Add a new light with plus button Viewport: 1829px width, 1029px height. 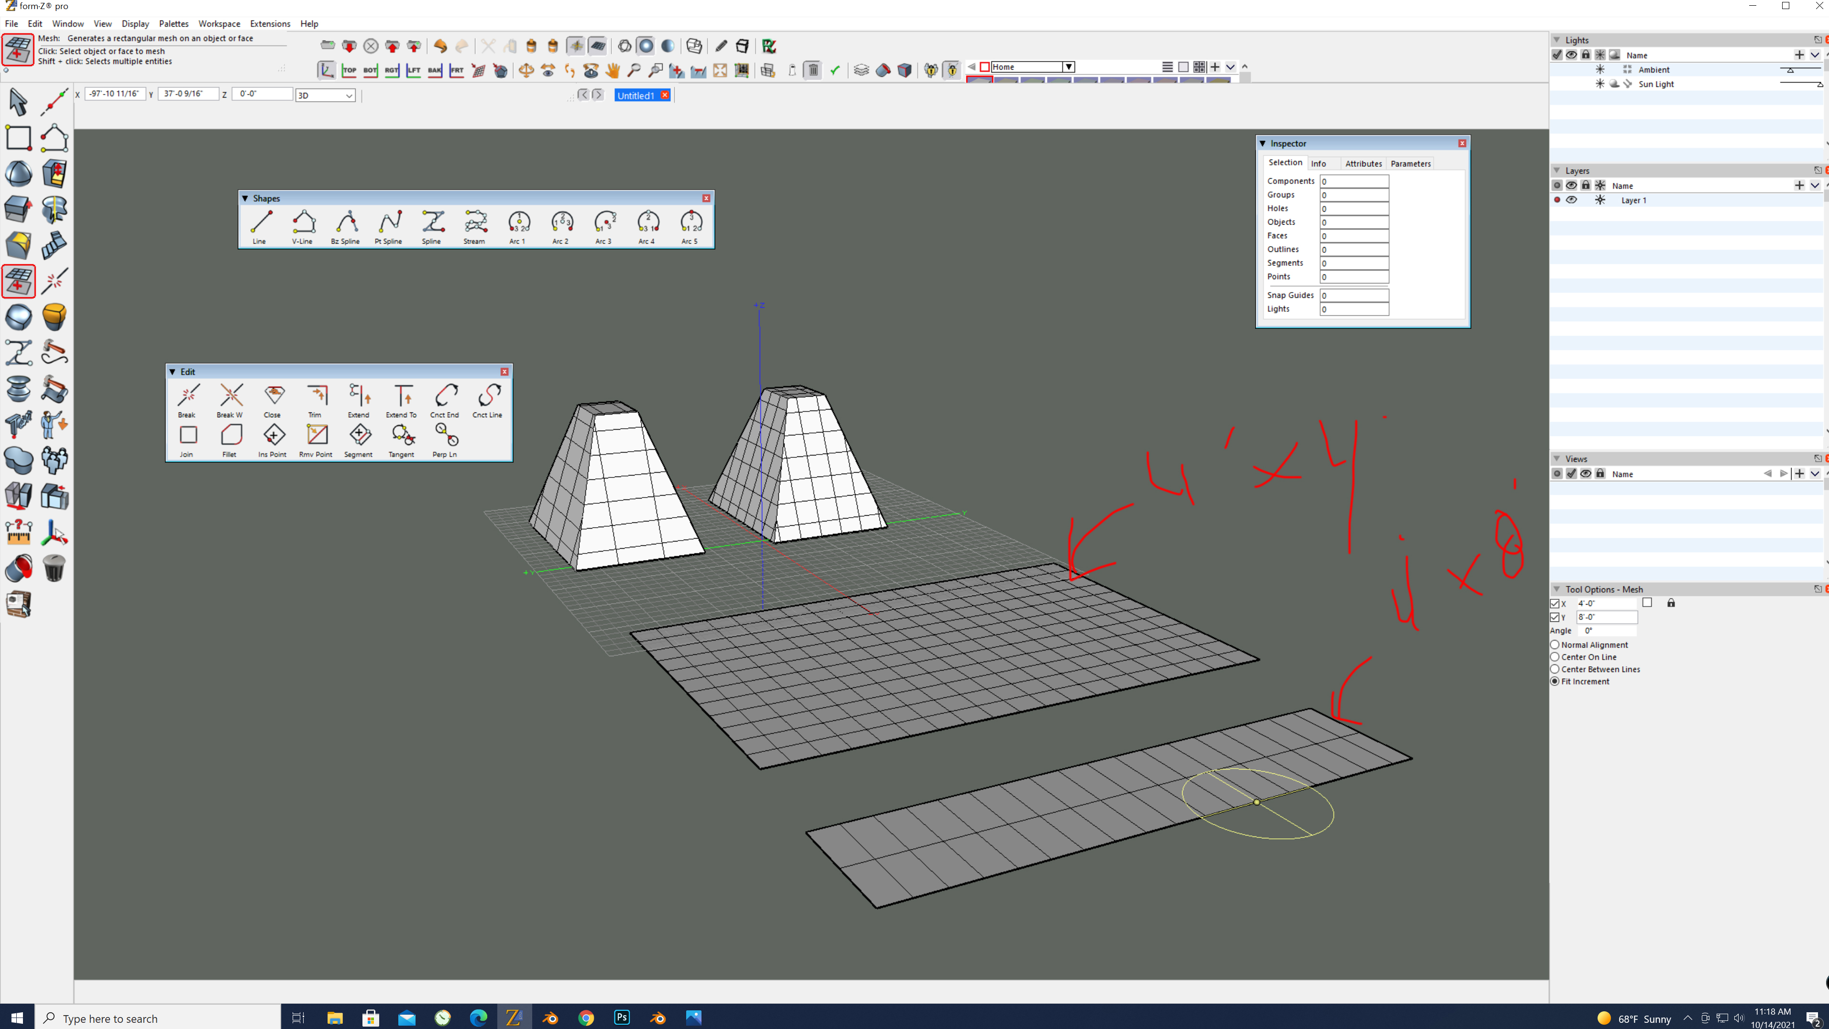(1799, 54)
